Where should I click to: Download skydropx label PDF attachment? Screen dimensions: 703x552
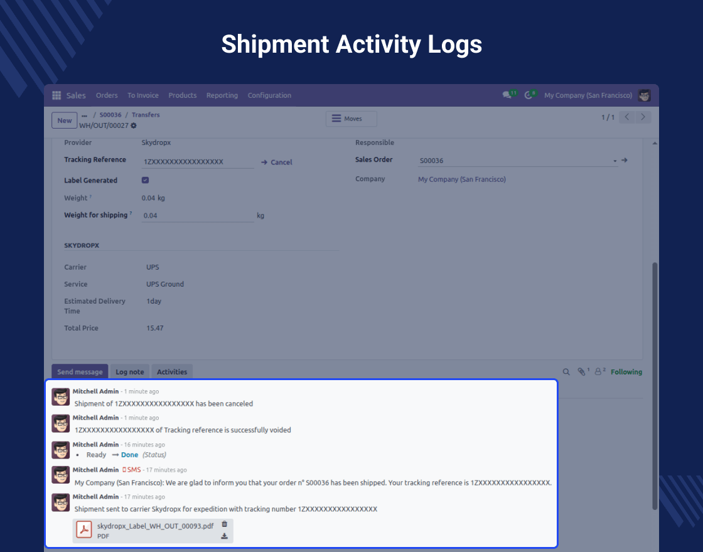pos(225,536)
